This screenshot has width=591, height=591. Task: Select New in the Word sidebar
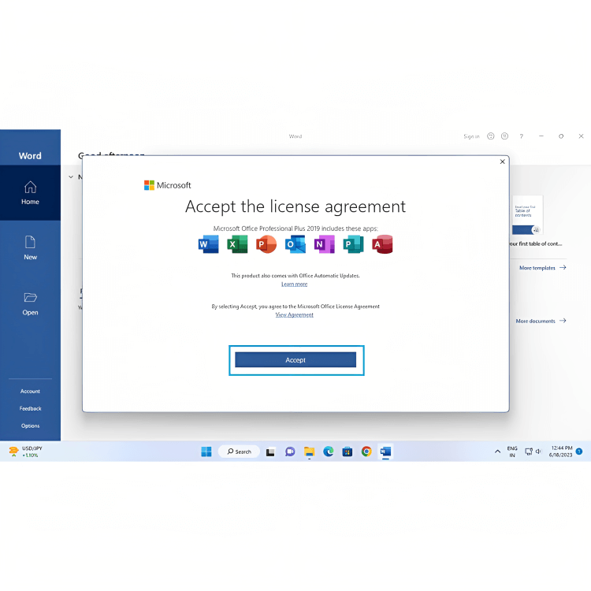[30, 247]
